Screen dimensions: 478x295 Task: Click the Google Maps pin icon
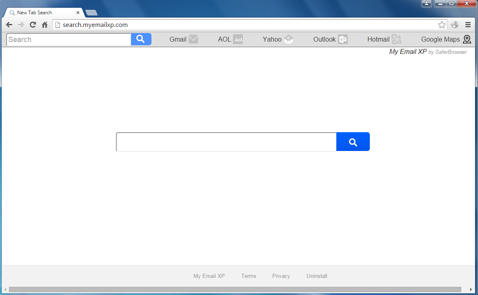coord(467,39)
